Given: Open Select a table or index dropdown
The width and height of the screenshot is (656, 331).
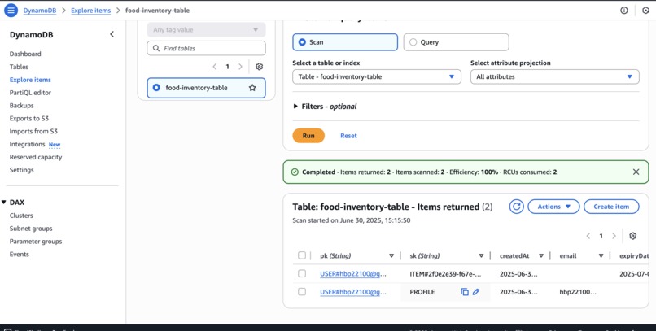Looking at the screenshot, I should [x=377, y=76].
